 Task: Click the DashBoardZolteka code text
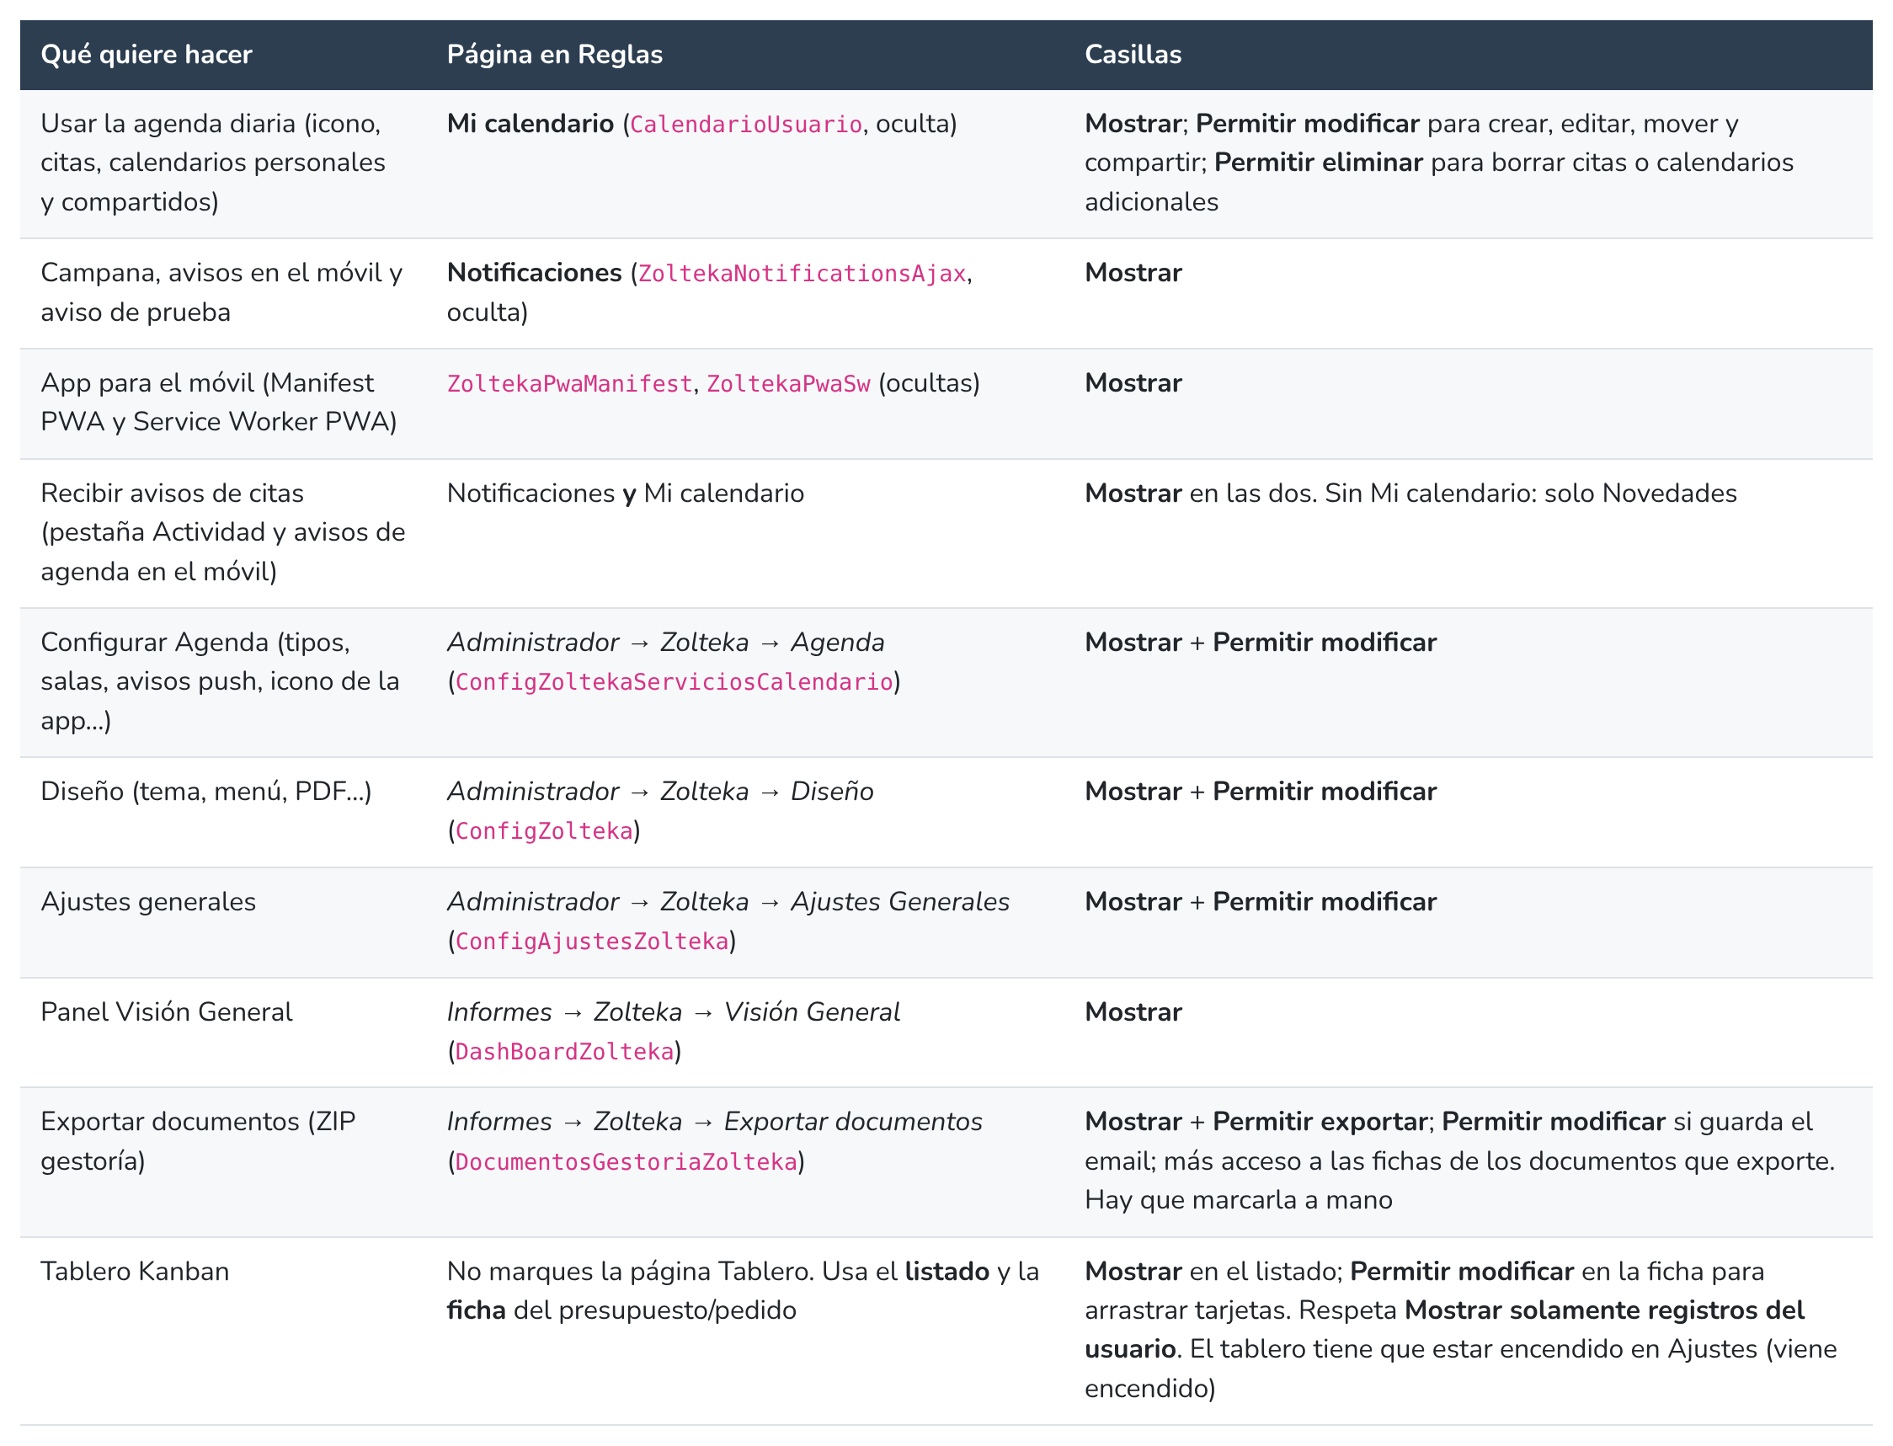click(x=564, y=1051)
